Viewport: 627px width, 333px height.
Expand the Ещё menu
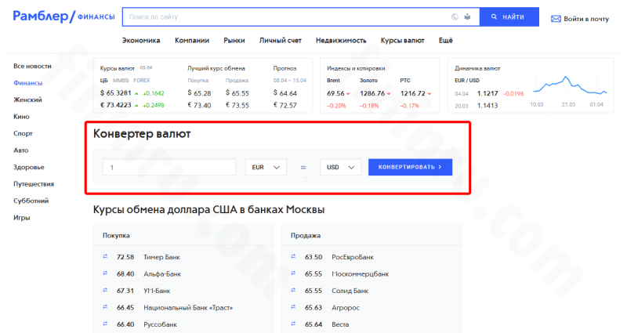446,41
